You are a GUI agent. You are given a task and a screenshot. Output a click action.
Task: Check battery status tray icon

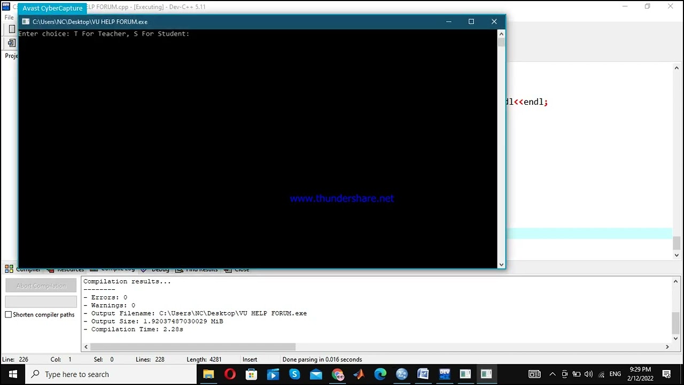577,374
